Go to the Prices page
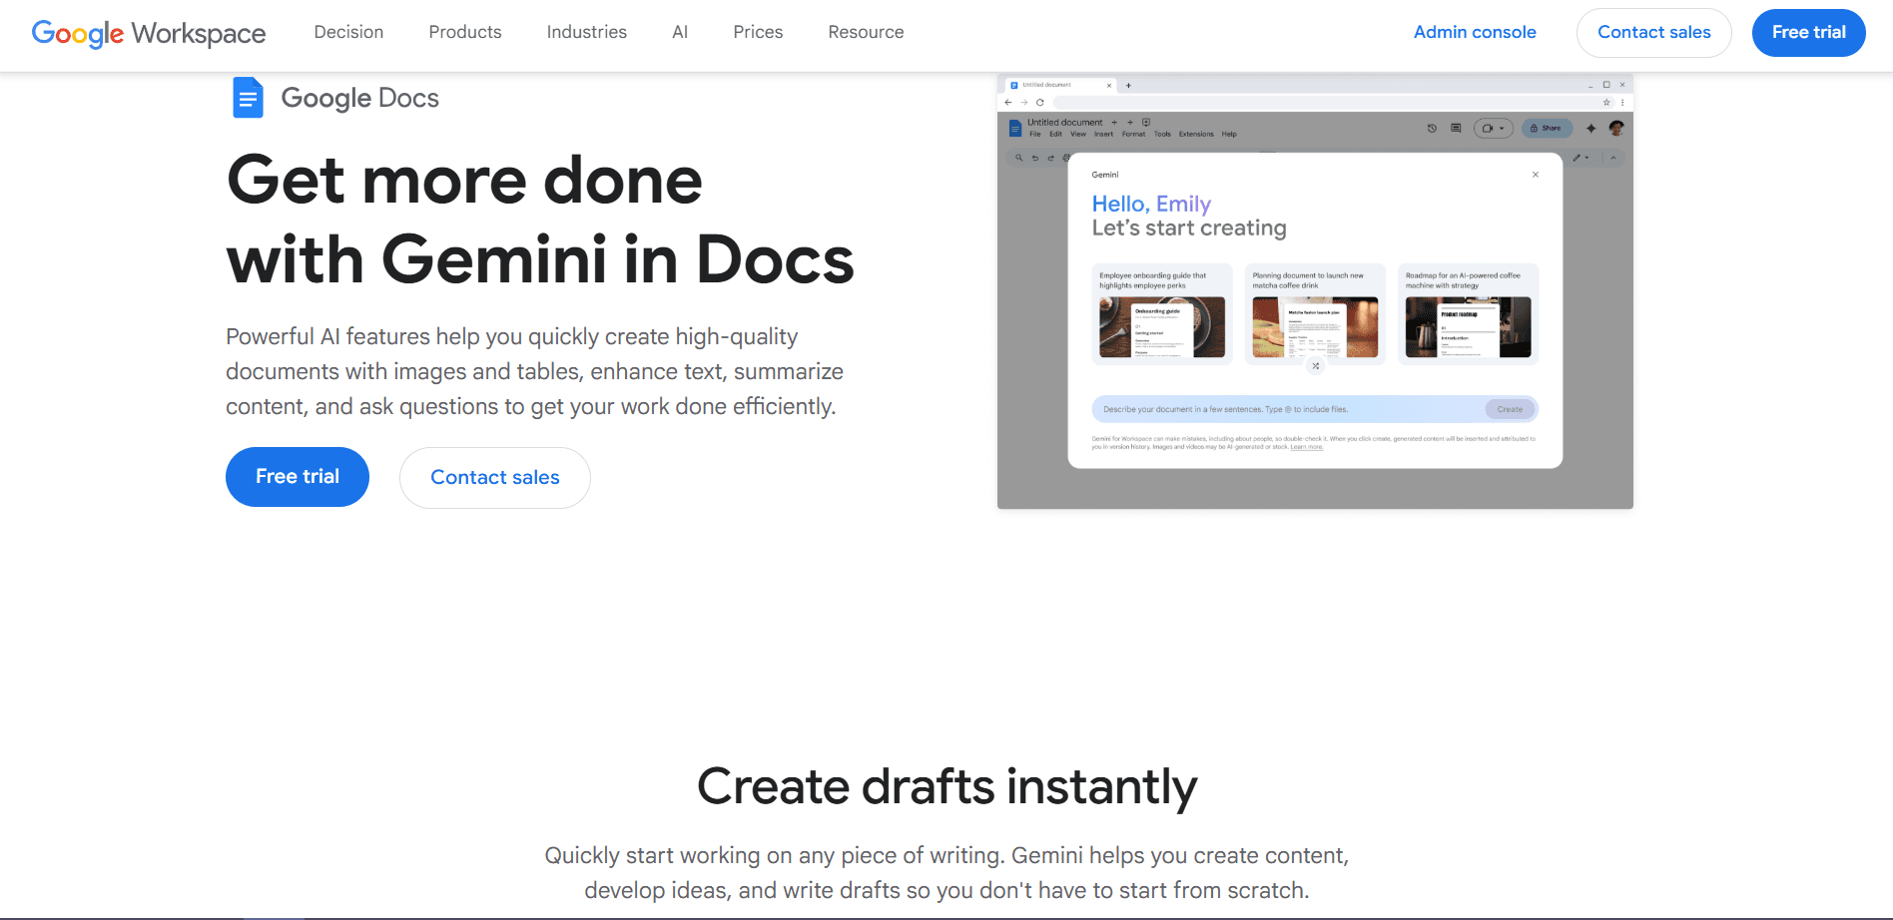 [x=758, y=32]
